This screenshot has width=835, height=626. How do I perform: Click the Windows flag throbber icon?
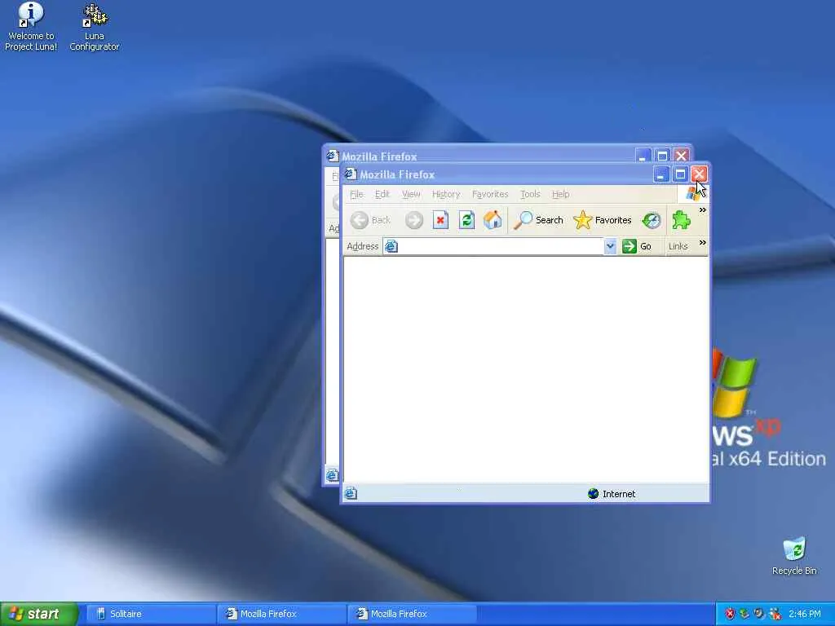[692, 194]
